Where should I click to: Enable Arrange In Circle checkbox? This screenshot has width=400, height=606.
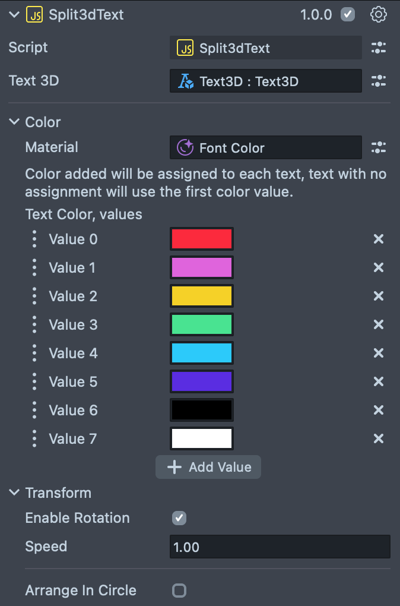tap(179, 591)
